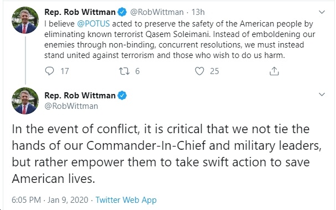Click the @RobWittman handle under second name
Image resolution: width=336 pixels, height=210 pixels.
[x=71, y=106]
